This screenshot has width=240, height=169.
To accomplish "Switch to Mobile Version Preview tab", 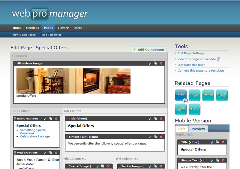I will pos(198,129).
